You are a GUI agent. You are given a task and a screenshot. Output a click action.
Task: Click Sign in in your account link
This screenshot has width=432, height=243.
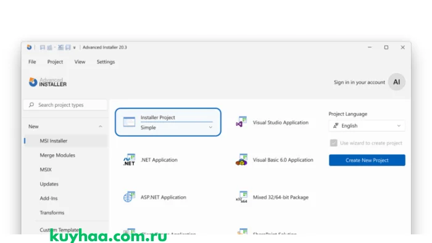pos(359,82)
